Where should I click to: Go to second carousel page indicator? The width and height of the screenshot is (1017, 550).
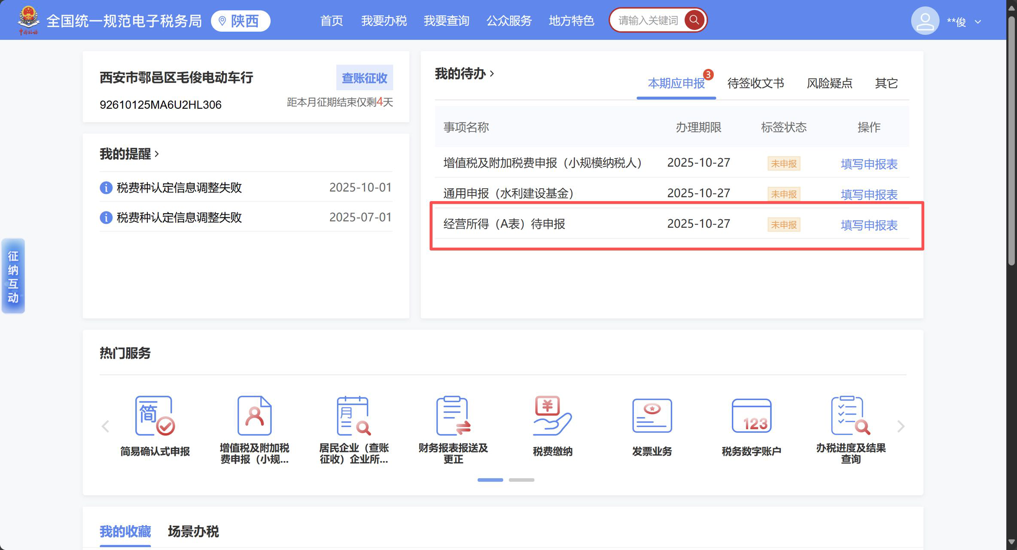521,480
